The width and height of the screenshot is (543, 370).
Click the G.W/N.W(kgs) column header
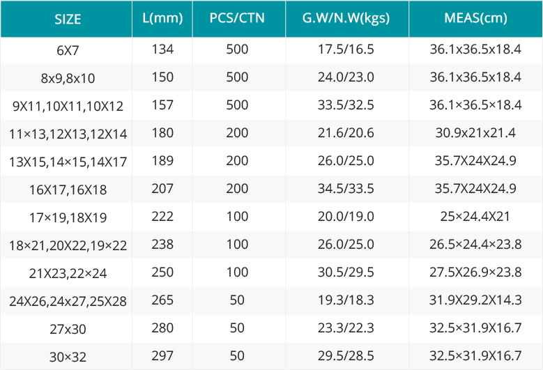click(346, 18)
